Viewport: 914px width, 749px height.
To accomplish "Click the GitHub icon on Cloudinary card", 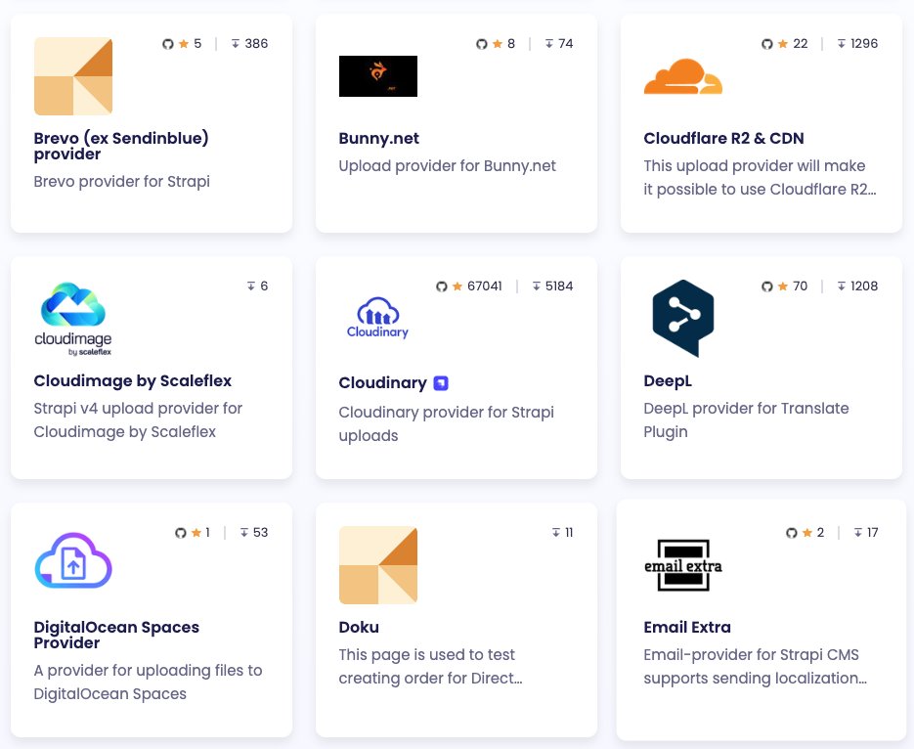I will (x=441, y=286).
